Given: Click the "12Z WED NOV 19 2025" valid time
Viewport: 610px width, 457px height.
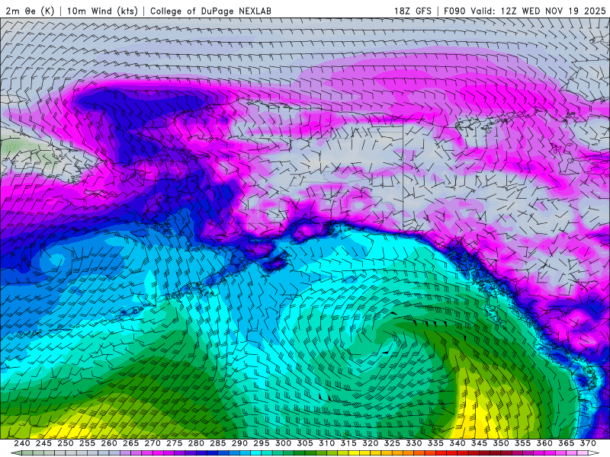Looking at the screenshot, I should (554, 11).
